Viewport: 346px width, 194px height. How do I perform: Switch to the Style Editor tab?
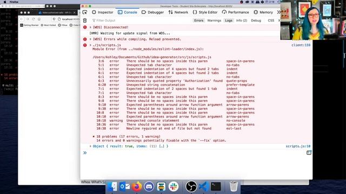(x=205, y=12)
